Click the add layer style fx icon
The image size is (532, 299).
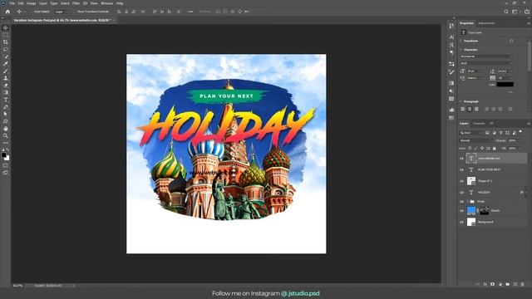pos(485,284)
